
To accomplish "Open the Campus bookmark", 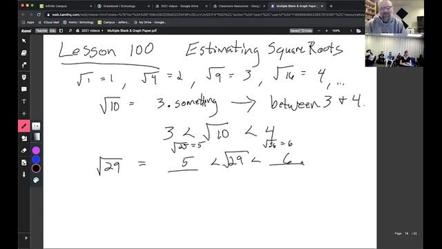I will point(113,22).
